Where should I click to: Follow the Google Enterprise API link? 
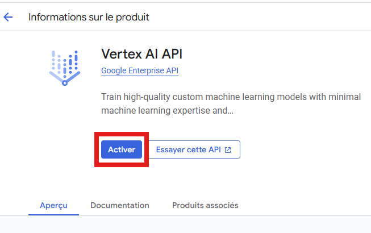click(x=140, y=70)
